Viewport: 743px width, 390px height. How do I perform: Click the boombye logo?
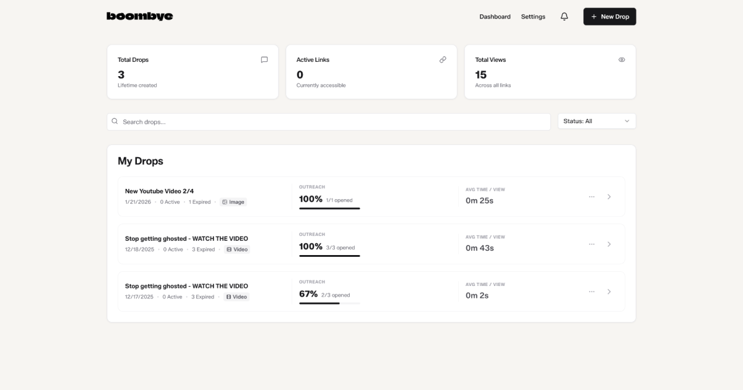tap(140, 16)
